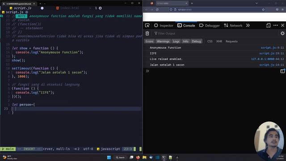
Task: Open Firefox from the taskbar
Action: tap(138, 157)
